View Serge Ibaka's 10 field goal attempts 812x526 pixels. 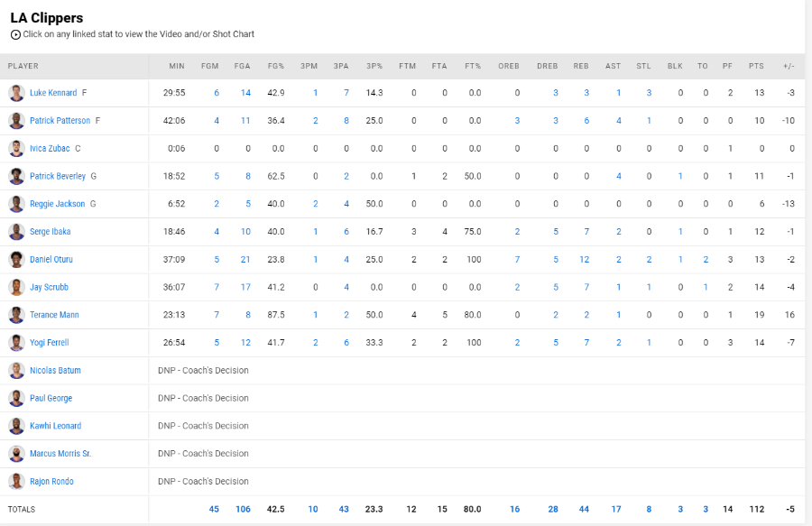click(245, 231)
